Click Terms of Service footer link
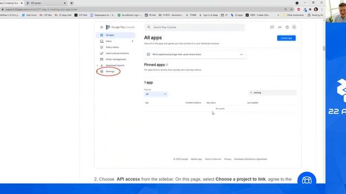The width and height of the screenshot is (346, 194). point(213,159)
